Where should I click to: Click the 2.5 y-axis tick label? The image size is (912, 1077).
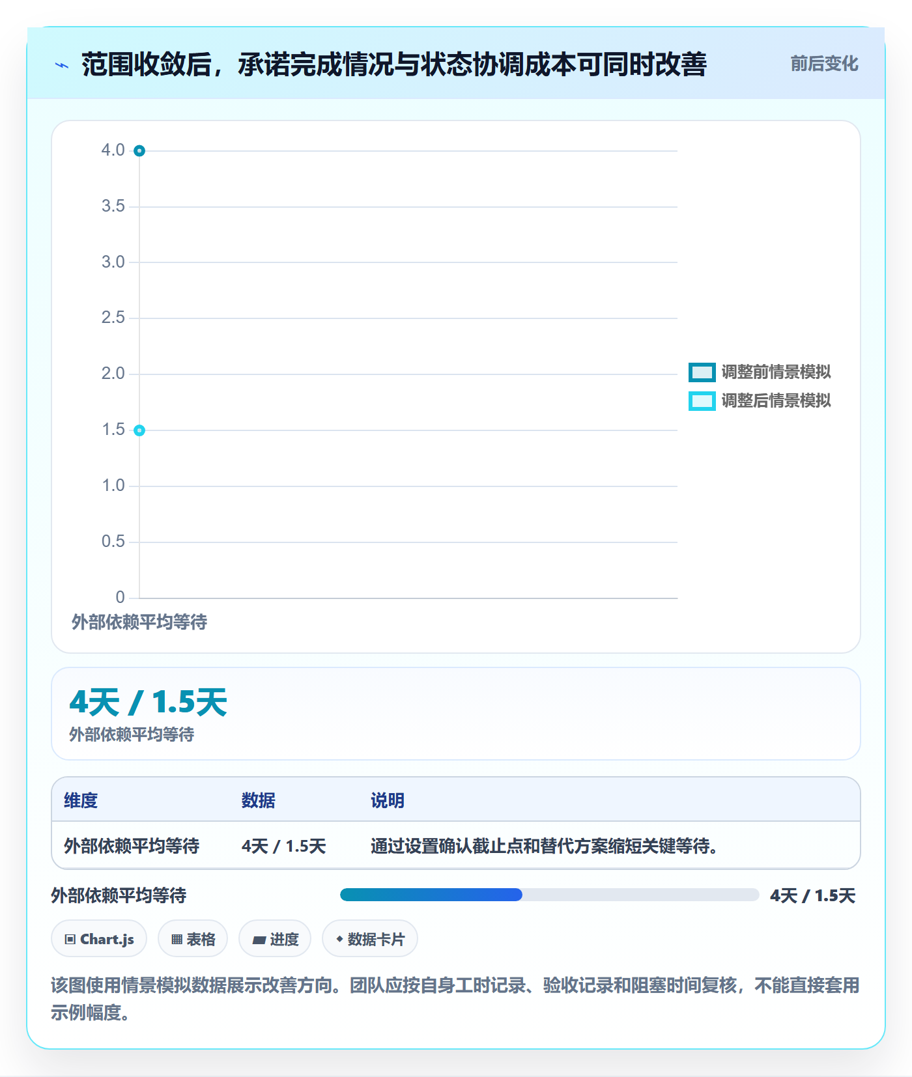[x=113, y=318]
